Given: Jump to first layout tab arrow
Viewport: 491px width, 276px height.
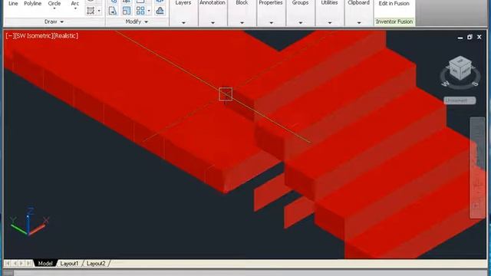Looking at the screenshot, I should 8,264.
